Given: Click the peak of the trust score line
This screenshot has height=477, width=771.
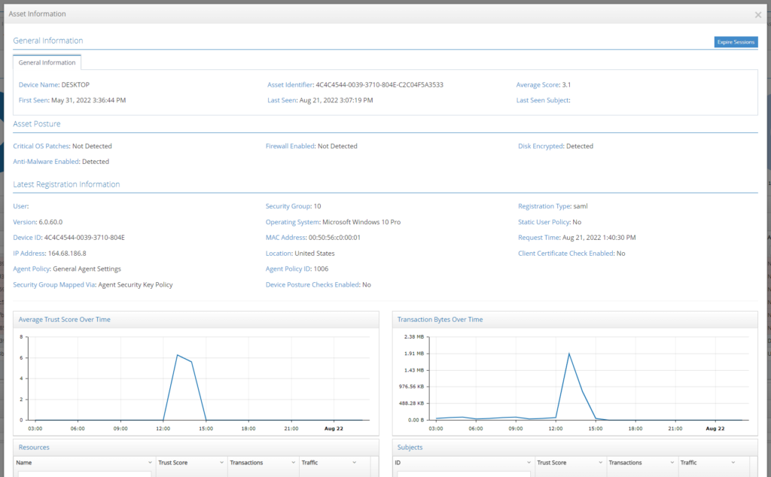Looking at the screenshot, I should (178, 355).
